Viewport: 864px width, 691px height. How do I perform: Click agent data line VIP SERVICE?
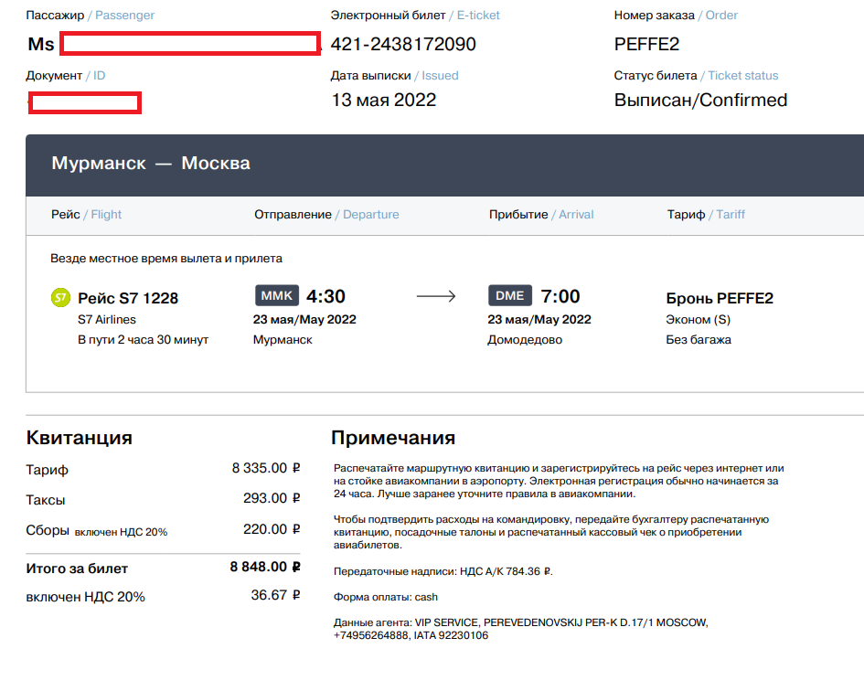[521, 629]
